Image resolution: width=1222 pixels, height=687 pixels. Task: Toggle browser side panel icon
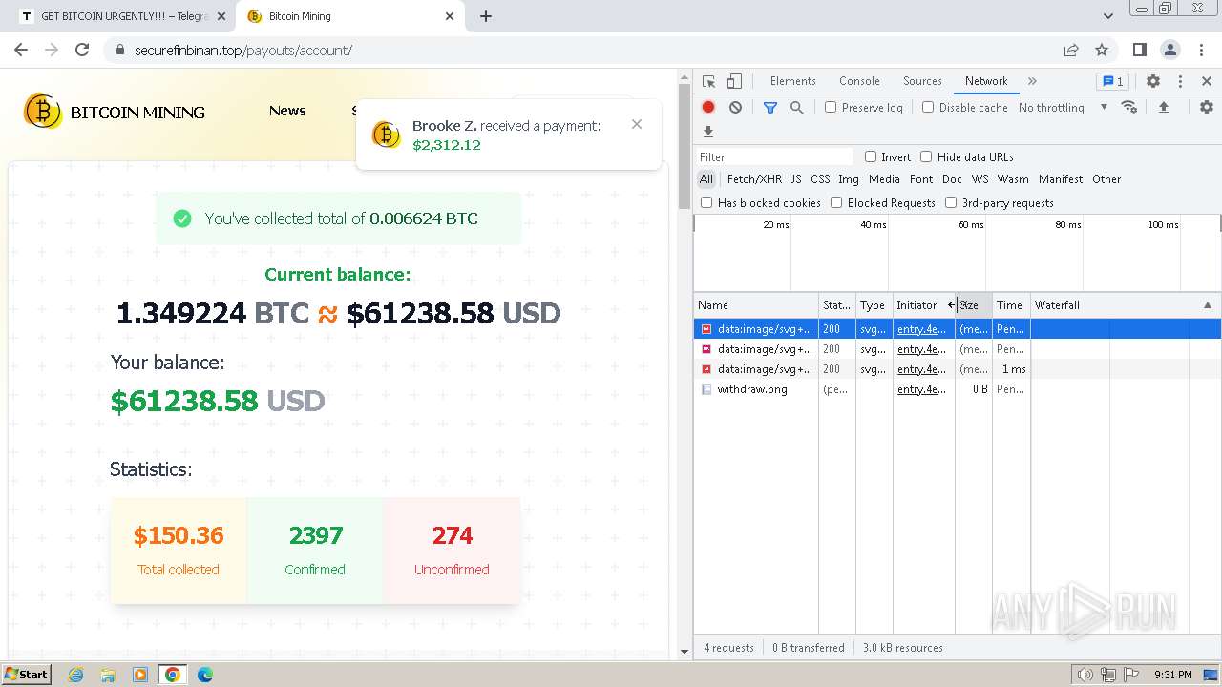(x=1139, y=50)
